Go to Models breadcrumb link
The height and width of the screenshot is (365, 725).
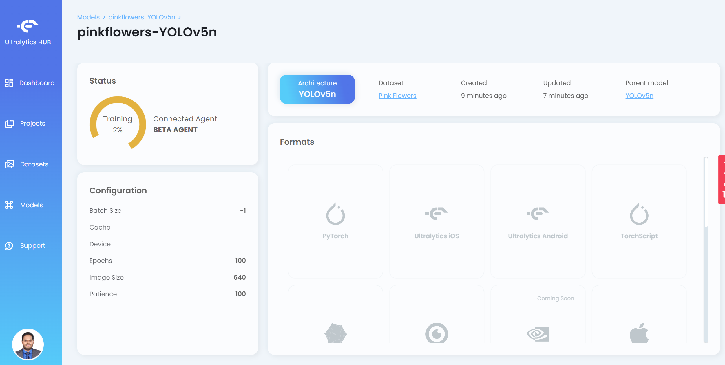pos(88,17)
